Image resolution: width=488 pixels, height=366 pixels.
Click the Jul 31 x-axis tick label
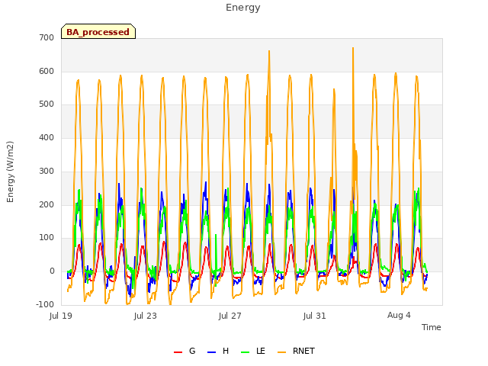pos(315,316)
